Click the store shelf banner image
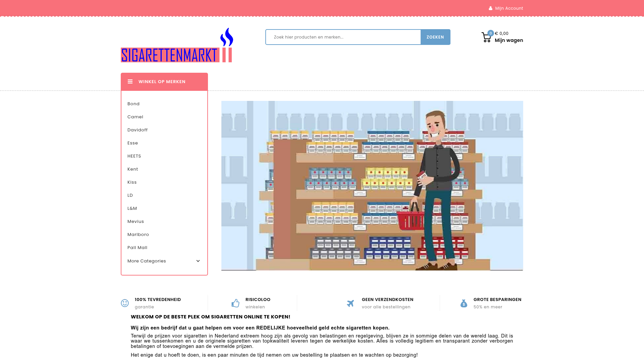The height and width of the screenshot is (362, 644). (372, 186)
